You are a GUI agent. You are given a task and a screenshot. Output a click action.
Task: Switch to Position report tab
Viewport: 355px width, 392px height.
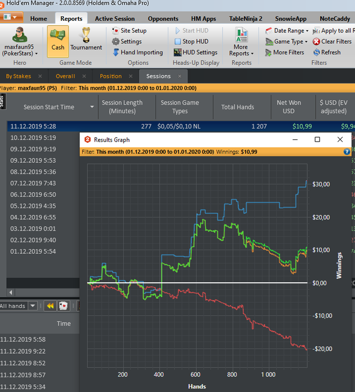click(110, 76)
